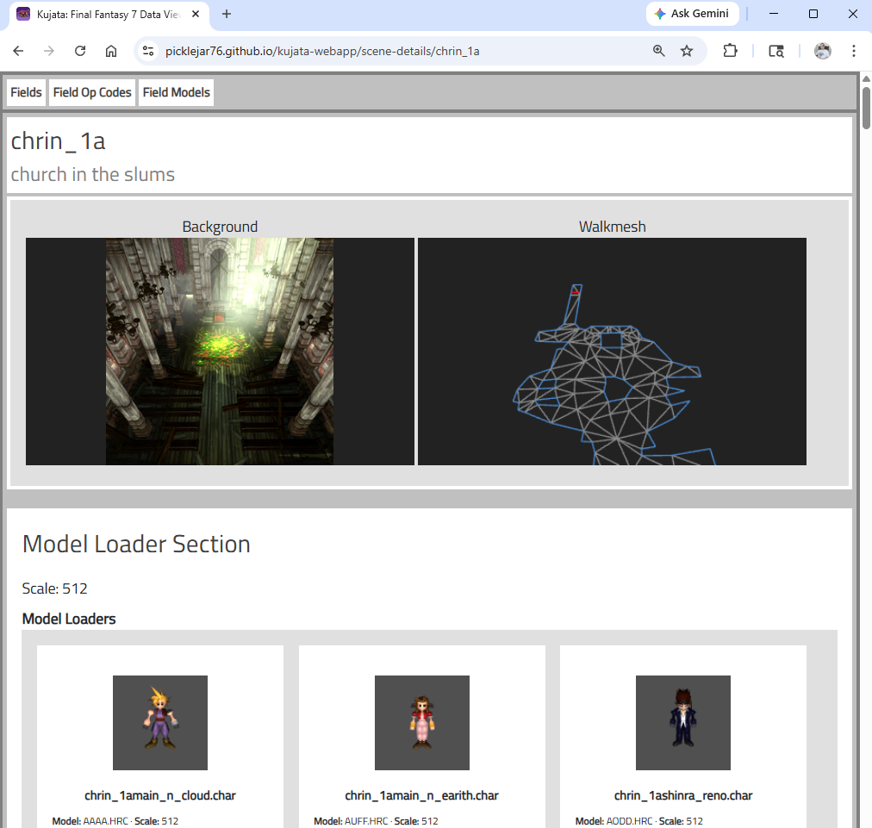Open a new browser tab
Image resolution: width=872 pixels, height=828 pixels.
[x=227, y=14]
